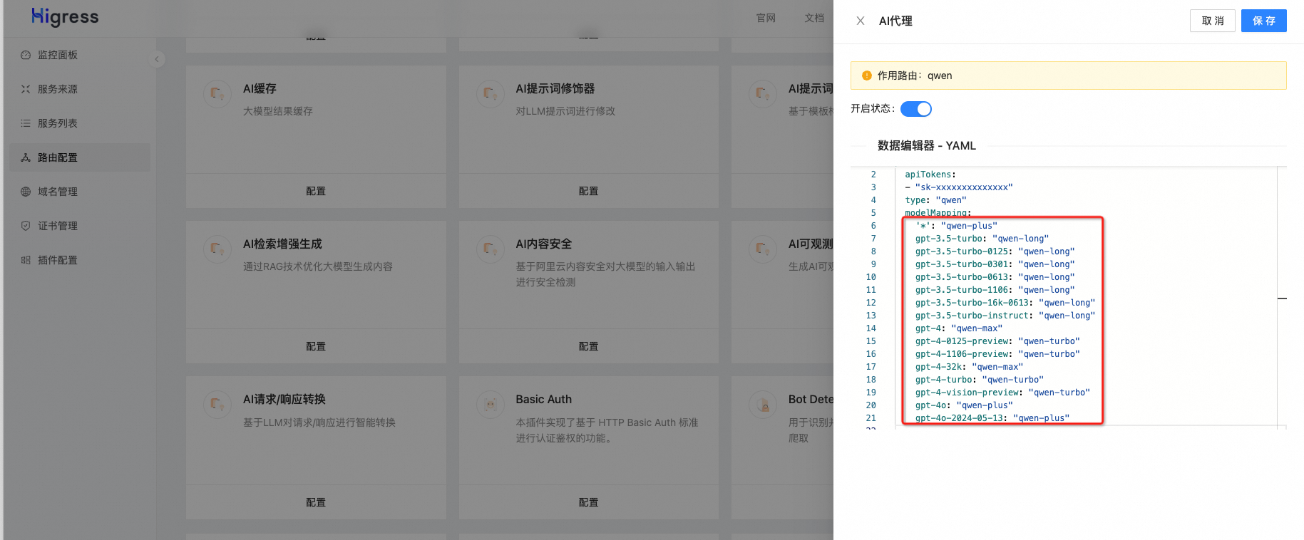The width and height of the screenshot is (1304, 540).
Task: Click the service sources icon in sidebar
Action: [x=26, y=89]
